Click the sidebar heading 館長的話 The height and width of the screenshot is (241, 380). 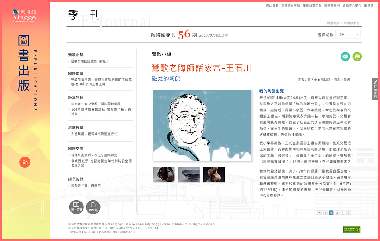coord(76,179)
